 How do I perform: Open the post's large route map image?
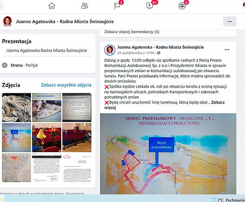pos(168,154)
